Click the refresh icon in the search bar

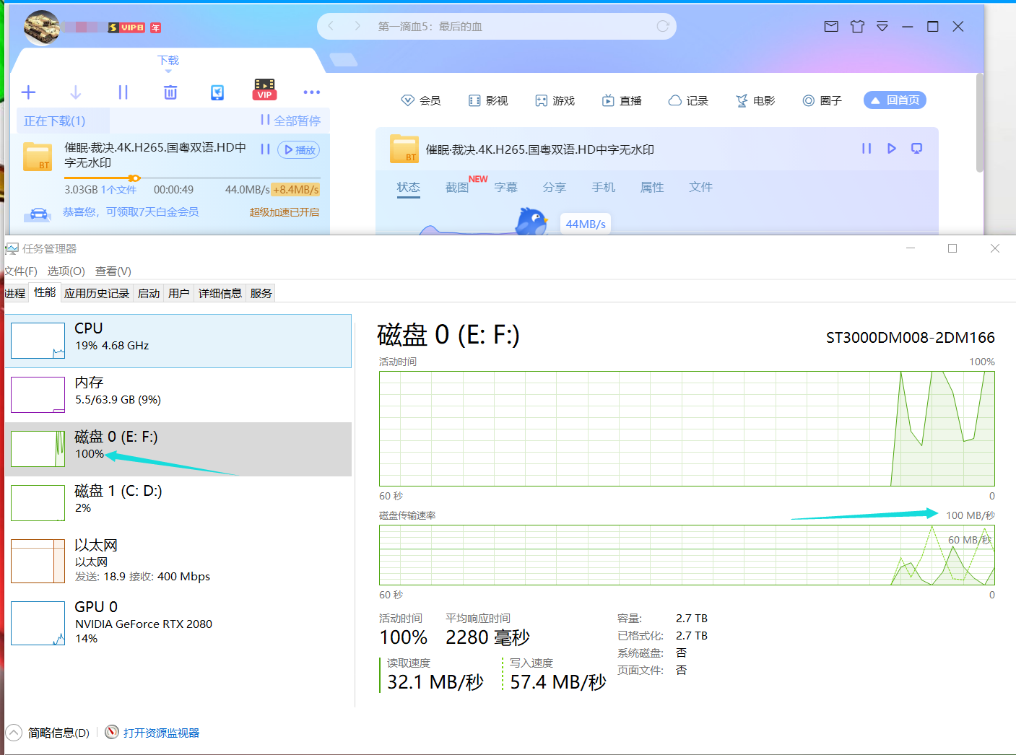coord(663,26)
